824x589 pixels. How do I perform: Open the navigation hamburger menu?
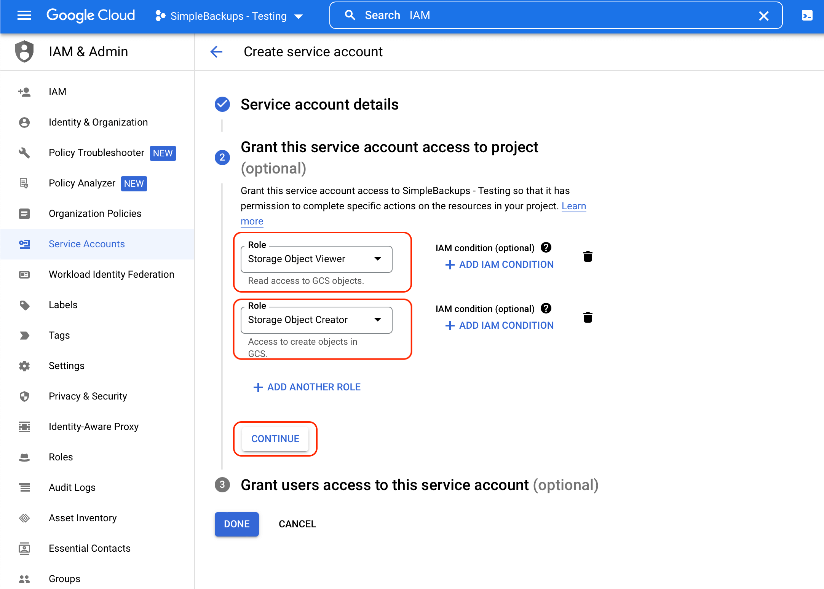pyautogui.click(x=24, y=16)
